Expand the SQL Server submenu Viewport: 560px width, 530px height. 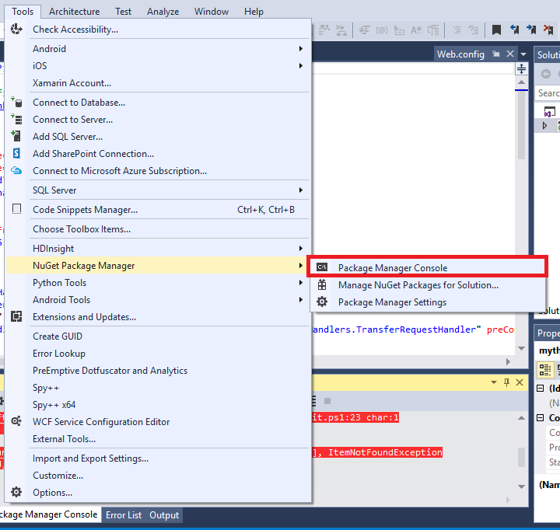pyautogui.click(x=300, y=190)
